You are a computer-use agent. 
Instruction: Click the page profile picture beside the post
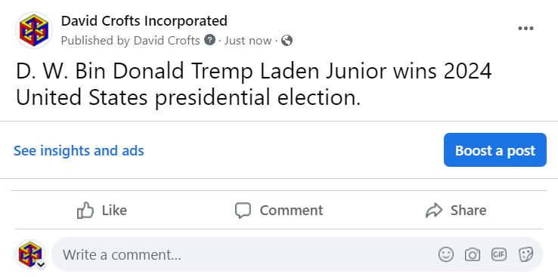[x=34, y=30]
